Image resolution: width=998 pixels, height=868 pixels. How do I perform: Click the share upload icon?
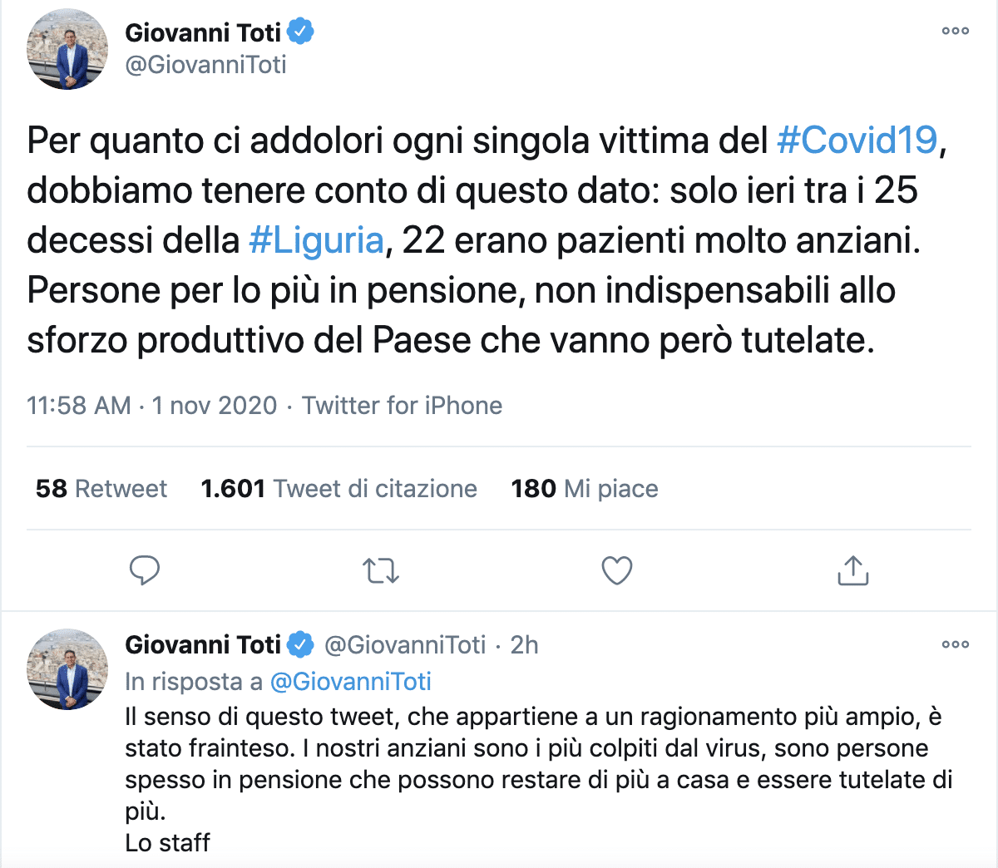pyautogui.click(x=852, y=570)
